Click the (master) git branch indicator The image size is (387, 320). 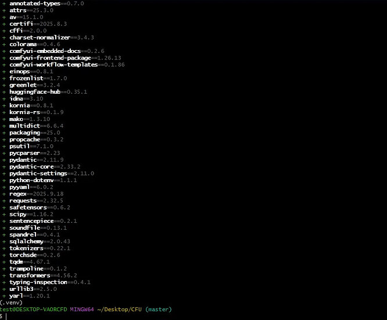[159, 309]
